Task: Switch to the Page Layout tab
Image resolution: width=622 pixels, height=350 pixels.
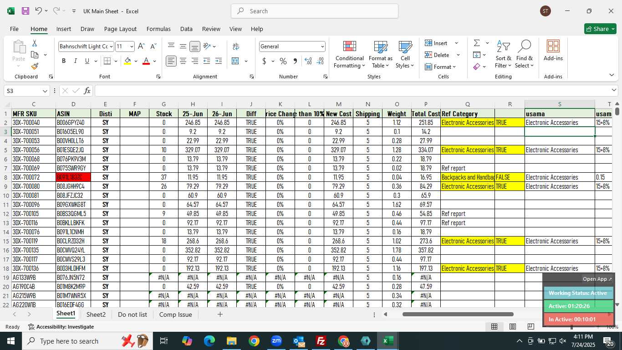Action: 120,29
